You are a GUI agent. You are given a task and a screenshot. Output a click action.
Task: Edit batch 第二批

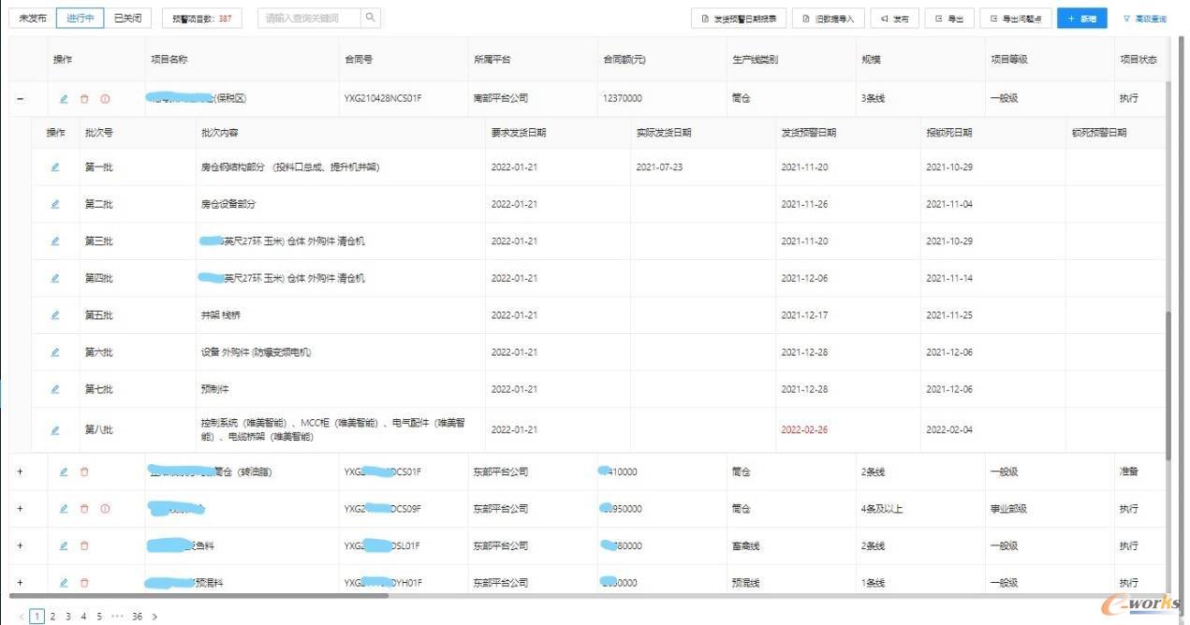pyautogui.click(x=55, y=204)
